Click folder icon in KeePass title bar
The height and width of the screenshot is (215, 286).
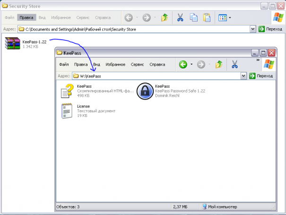(x=59, y=53)
